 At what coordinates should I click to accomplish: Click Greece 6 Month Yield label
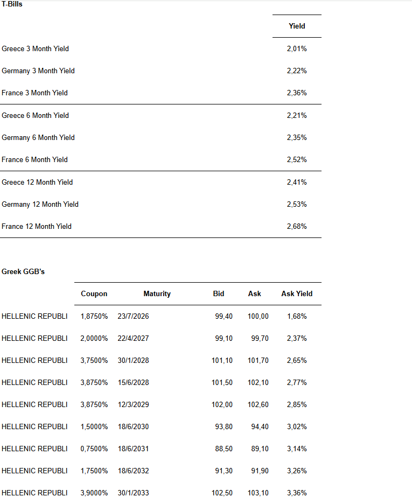click(35, 115)
